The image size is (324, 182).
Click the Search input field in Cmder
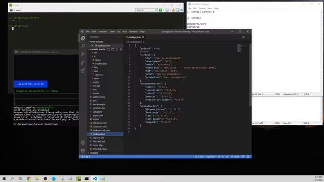coord(145,10)
